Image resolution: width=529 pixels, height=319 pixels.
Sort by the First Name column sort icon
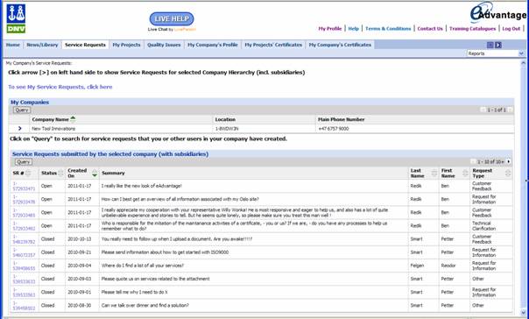click(465, 174)
